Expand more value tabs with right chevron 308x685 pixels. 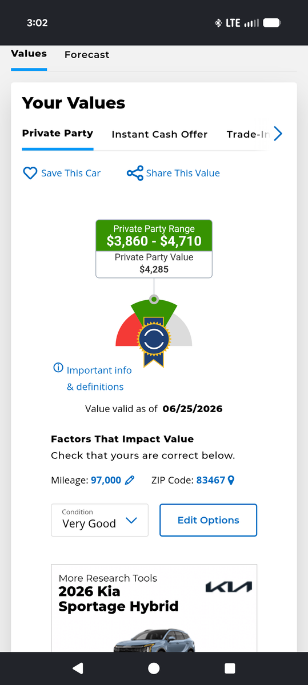coord(278,134)
